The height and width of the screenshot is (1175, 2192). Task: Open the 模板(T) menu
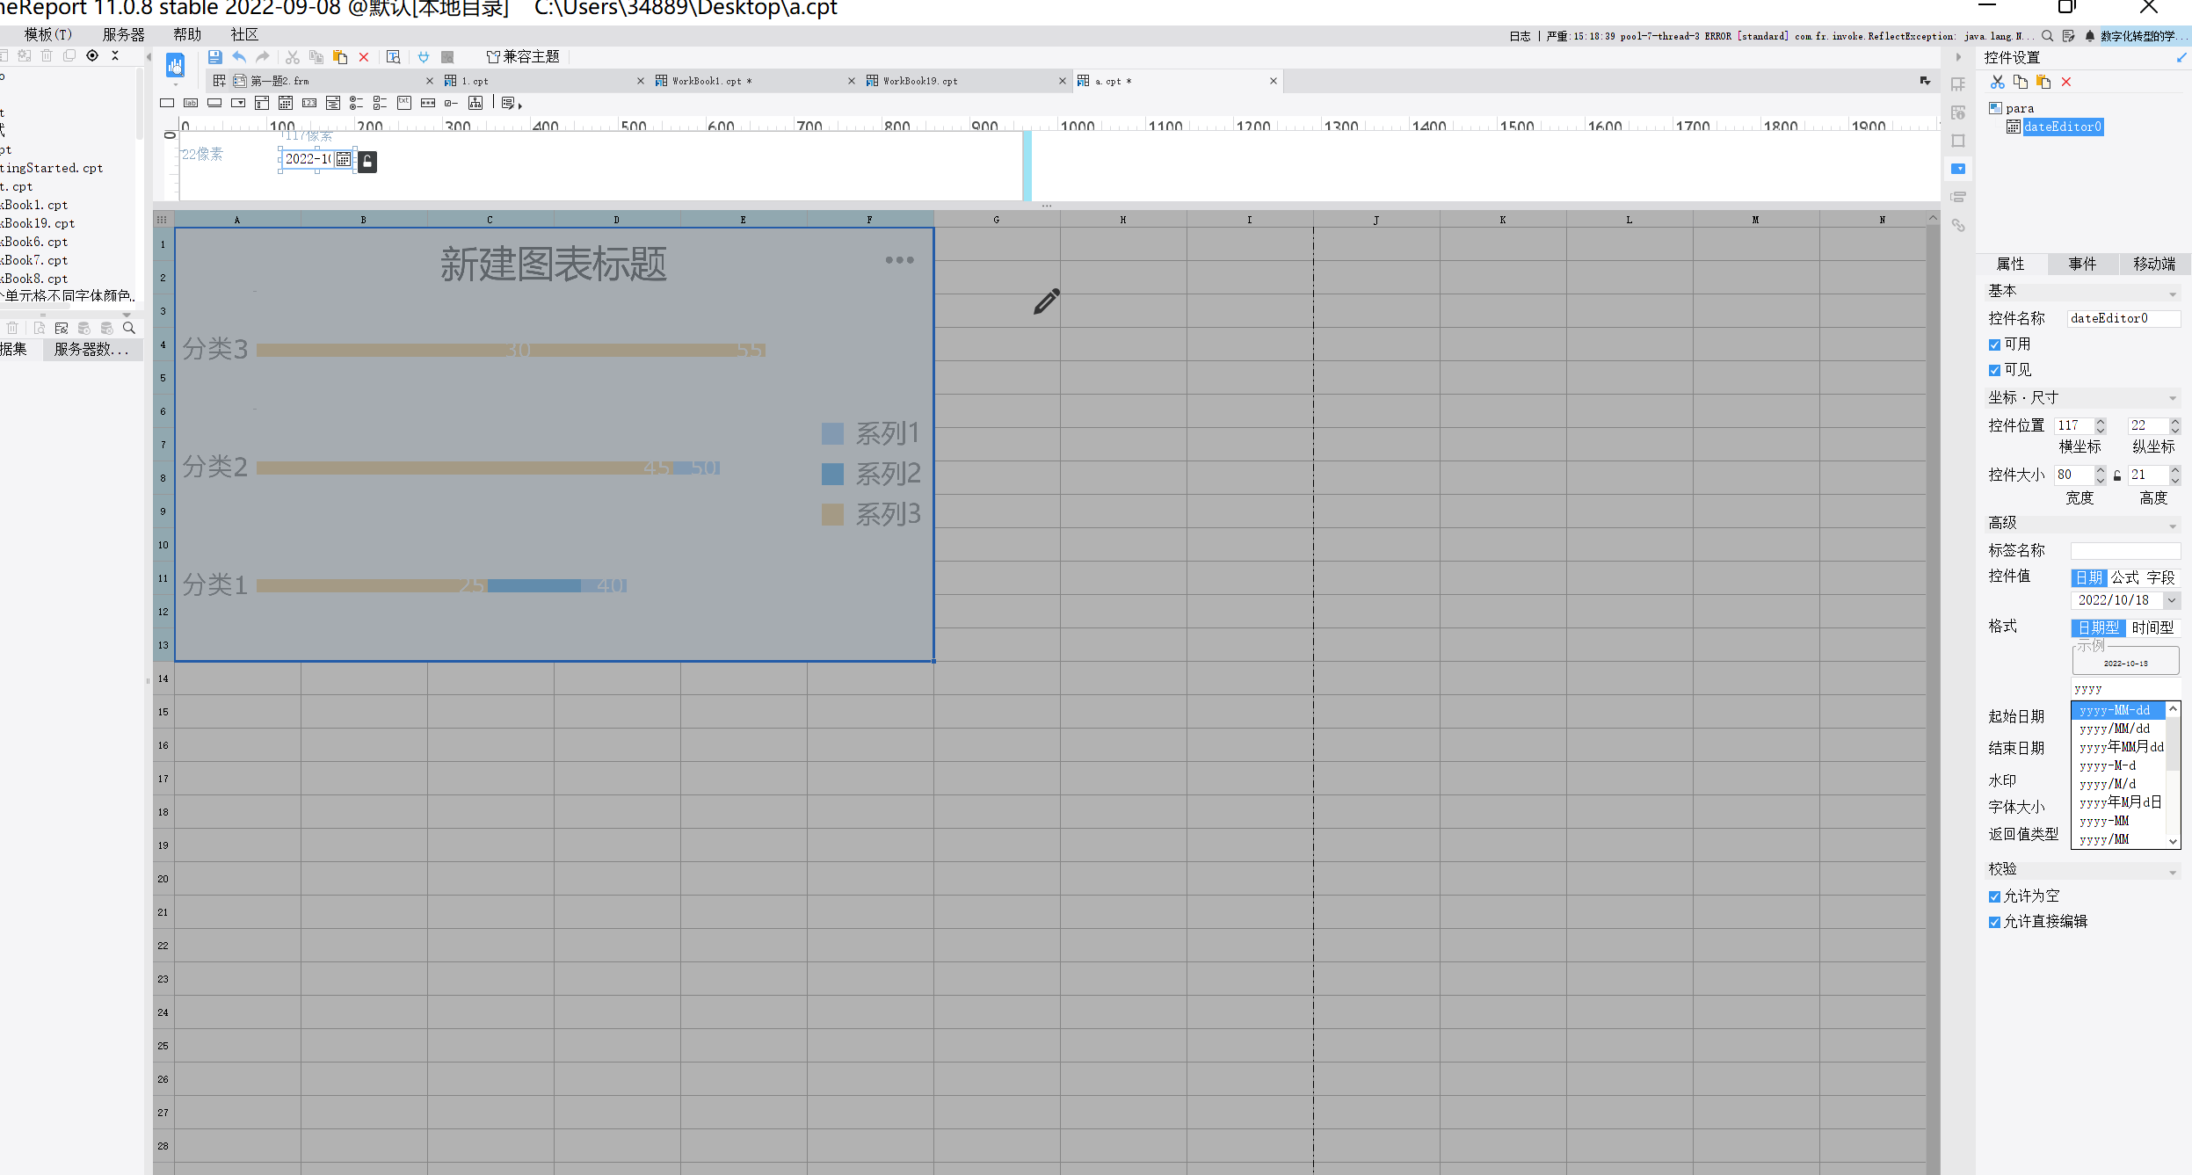(x=48, y=34)
